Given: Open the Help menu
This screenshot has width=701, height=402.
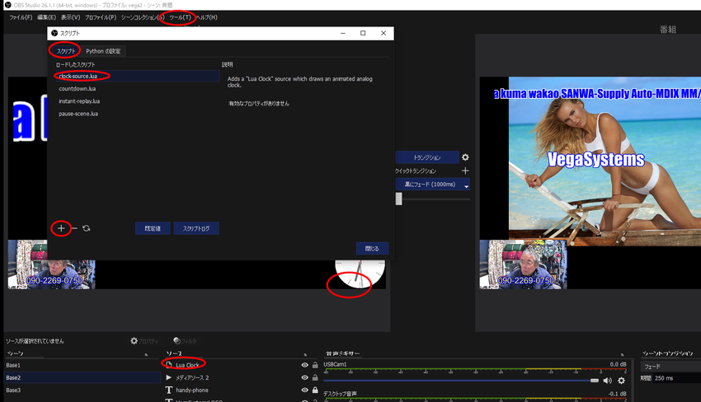Looking at the screenshot, I should pos(207,17).
